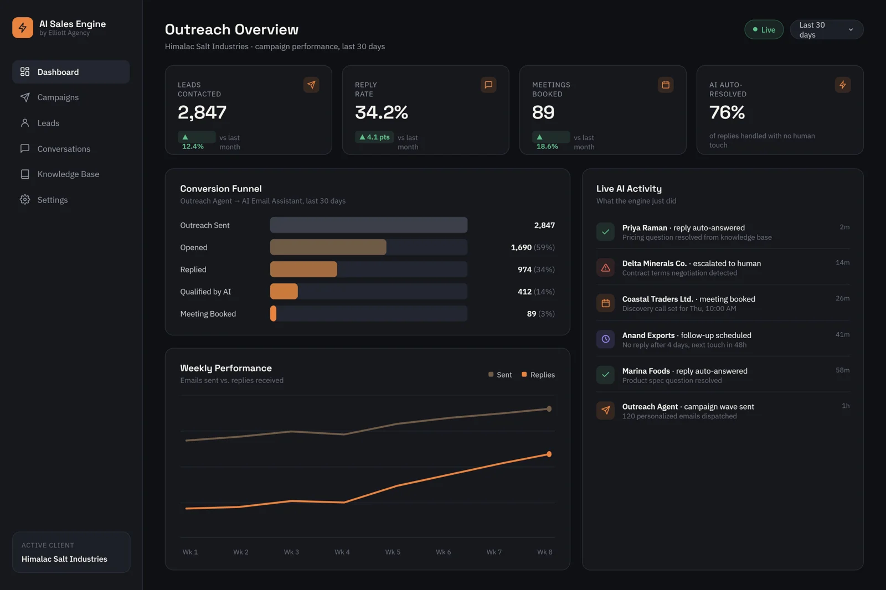Click the Qualified by AI funnel bar
The width and height of the screenshot is (886, 590).
pyautogui.click(x=284, y=292)
